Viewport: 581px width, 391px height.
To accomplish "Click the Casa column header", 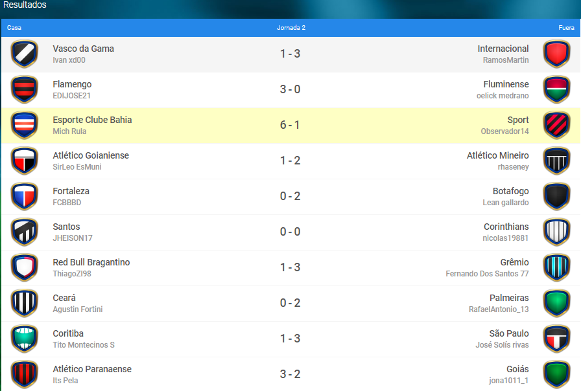I will pyautogui.click(x=14, y=28).
